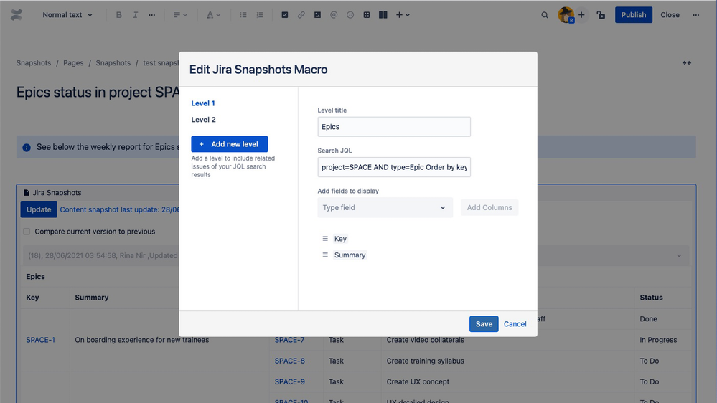Toggle bold formatting
The width and height of the screenshot is (717, 403).
coord(119,15)
